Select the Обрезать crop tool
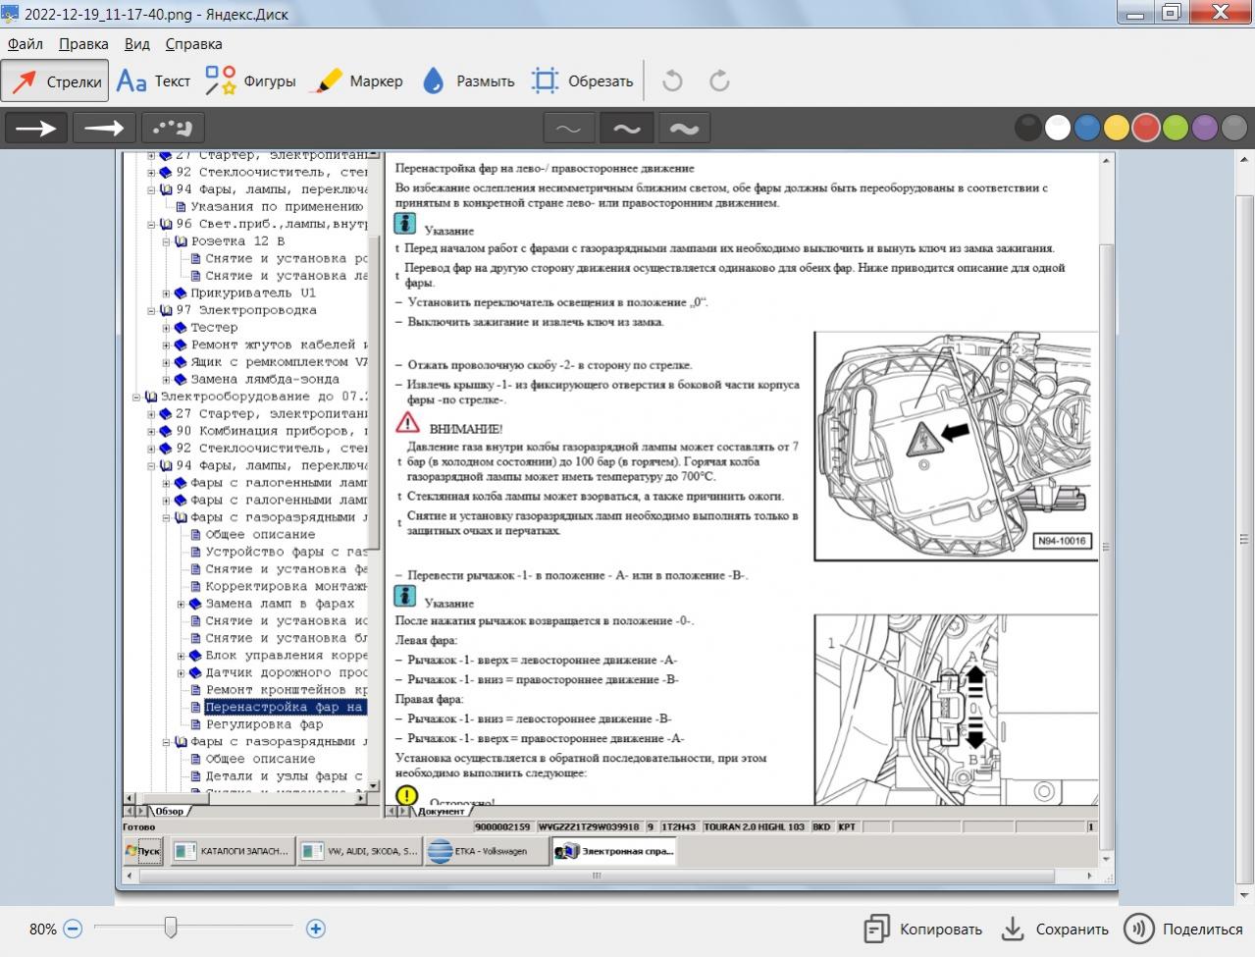Image resolution: width=1255 pixels, height=957 pixels. (582, 81)
